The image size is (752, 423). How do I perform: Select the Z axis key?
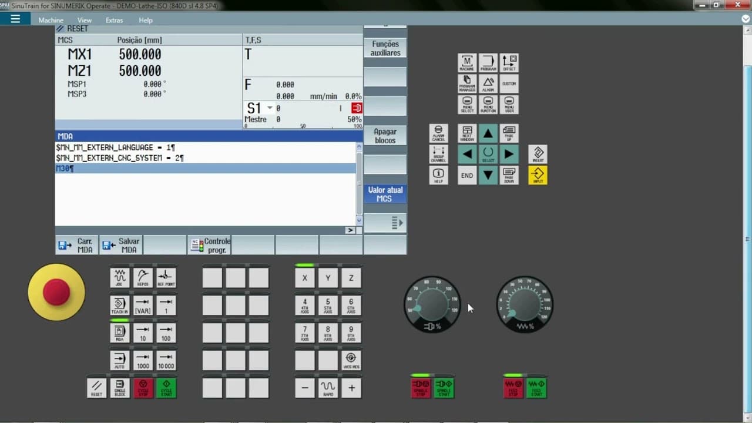pos(351,278)
